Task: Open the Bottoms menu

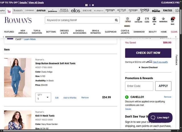Action: pos(51,32)
